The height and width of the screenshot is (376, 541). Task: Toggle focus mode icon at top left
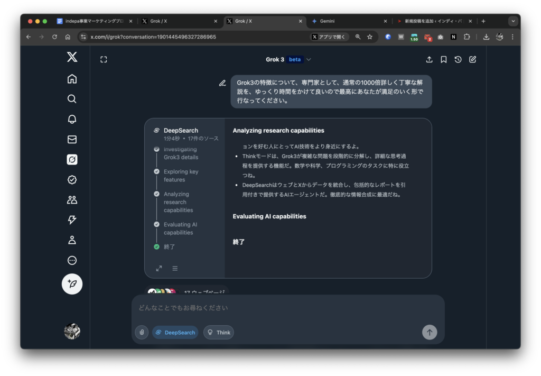tap(104, 60)
